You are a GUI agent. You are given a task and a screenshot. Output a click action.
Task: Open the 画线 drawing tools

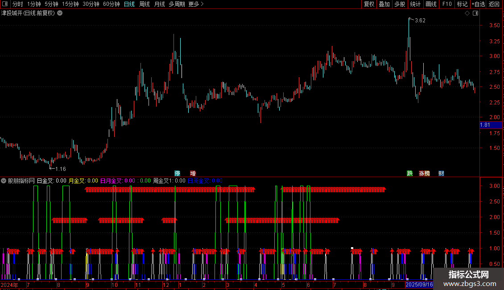tap(431, 4)
